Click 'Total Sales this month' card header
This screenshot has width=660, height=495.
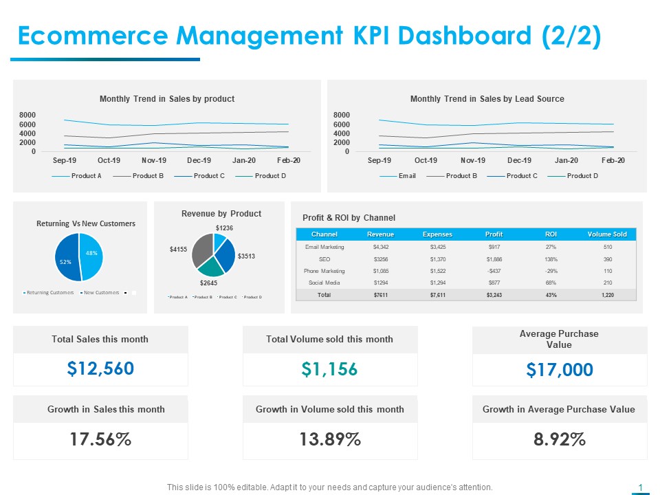pos(100,339)
